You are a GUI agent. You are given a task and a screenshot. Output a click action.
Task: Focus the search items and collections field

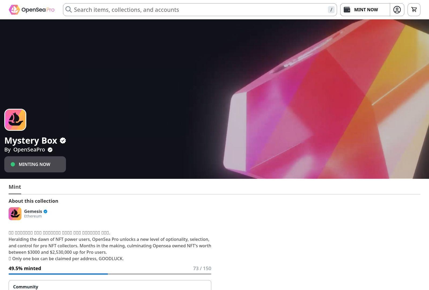click(200, 10)
